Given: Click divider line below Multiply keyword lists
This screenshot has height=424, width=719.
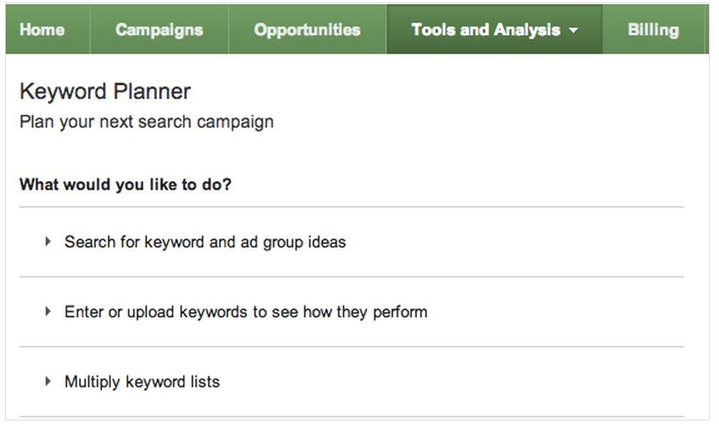Looking at the screenshot, I should pyautogui.click(x=351, y=416).
